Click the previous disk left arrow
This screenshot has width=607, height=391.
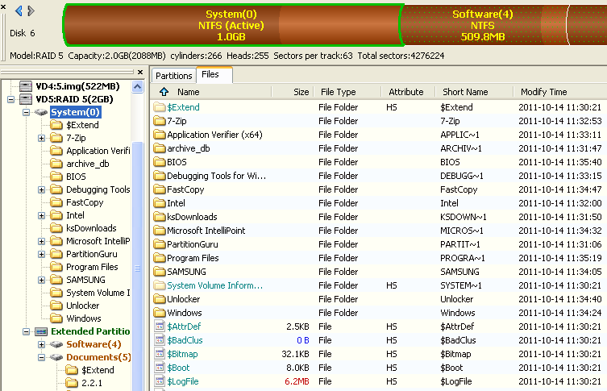tap(19, 11)
